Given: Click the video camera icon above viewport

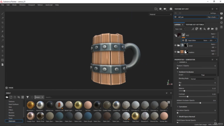Looking at the screenshot, I should (165, 9).
